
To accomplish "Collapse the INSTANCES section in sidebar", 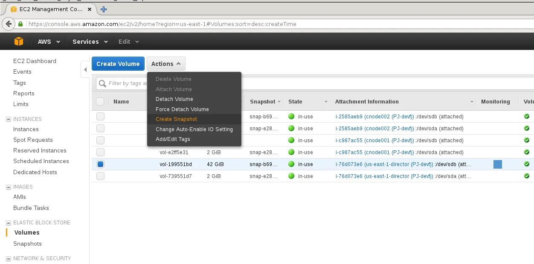I will [x=9, y=119].
